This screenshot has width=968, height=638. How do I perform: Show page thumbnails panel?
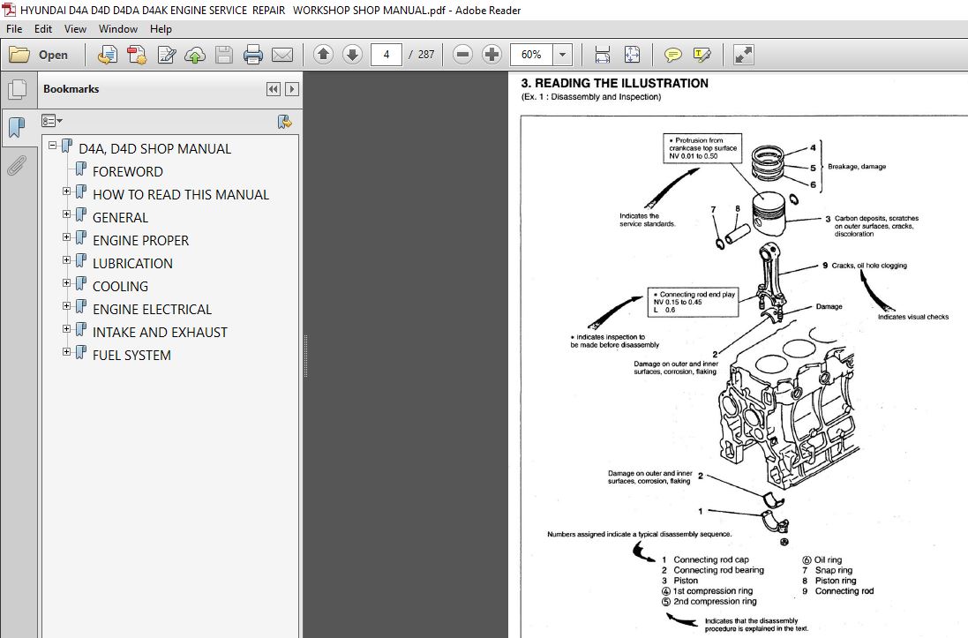pos(18,89)
